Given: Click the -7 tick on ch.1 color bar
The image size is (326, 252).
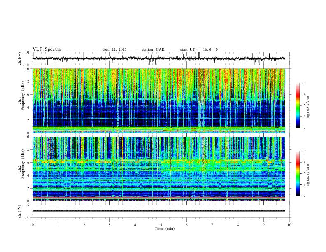Looking at the screenshot, I should pos(303,128).
